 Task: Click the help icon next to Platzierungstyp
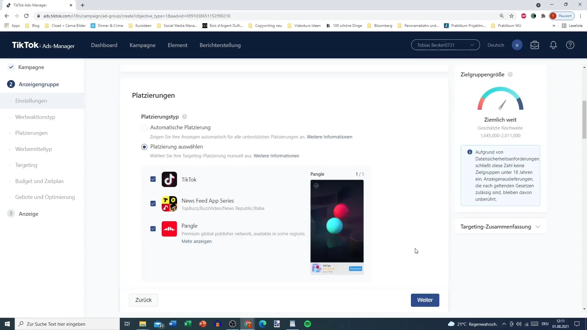tap(184, 117)
